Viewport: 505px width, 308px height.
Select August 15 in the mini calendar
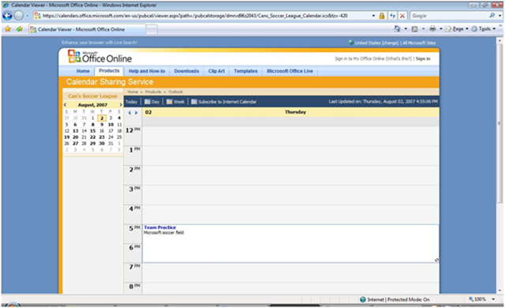pyautogui.click(x=93, y=131)
